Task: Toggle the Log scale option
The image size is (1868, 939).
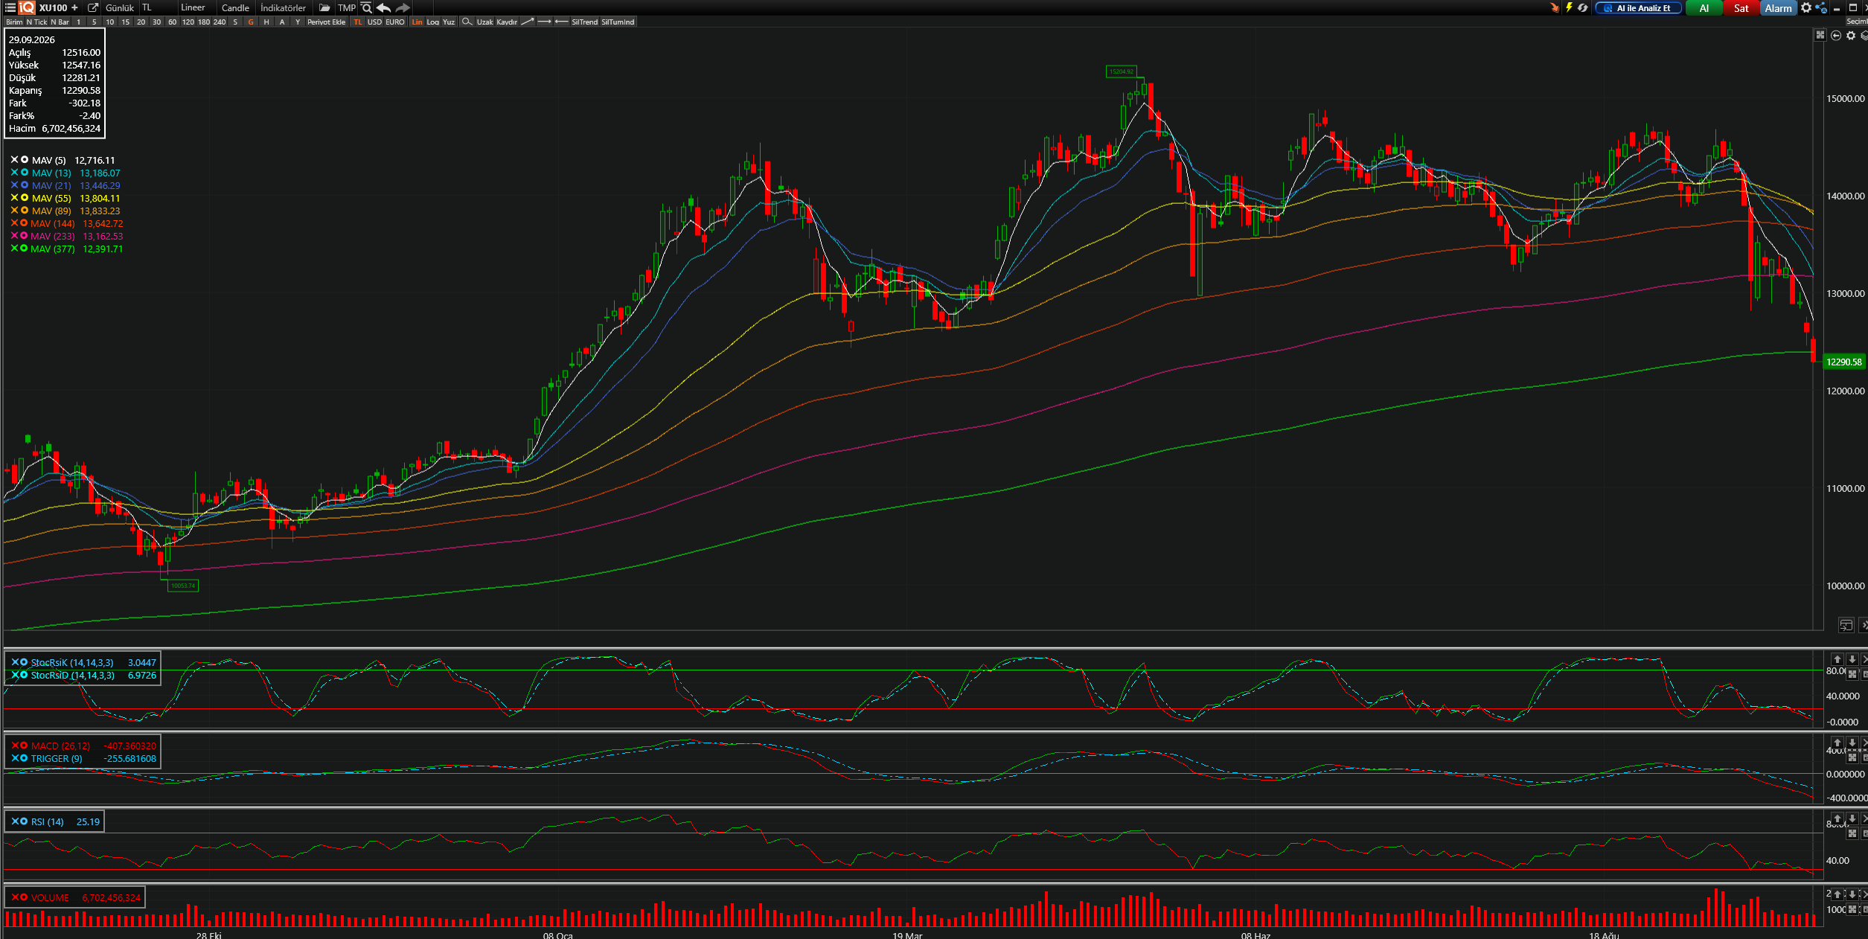Action: pyautogui.click(x=432, y=22)
